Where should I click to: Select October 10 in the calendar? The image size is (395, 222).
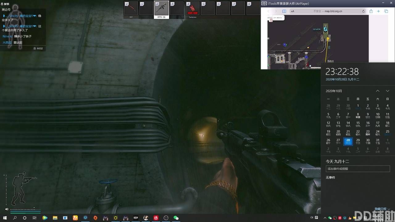click(378, 116)
